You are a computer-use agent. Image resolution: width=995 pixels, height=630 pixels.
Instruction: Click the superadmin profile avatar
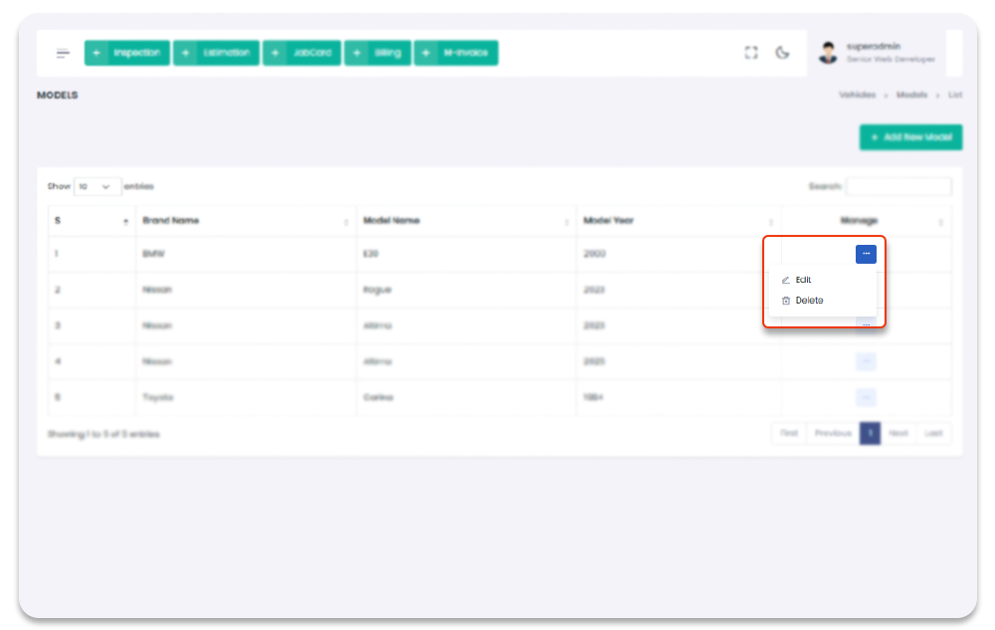tap(828, 54)
